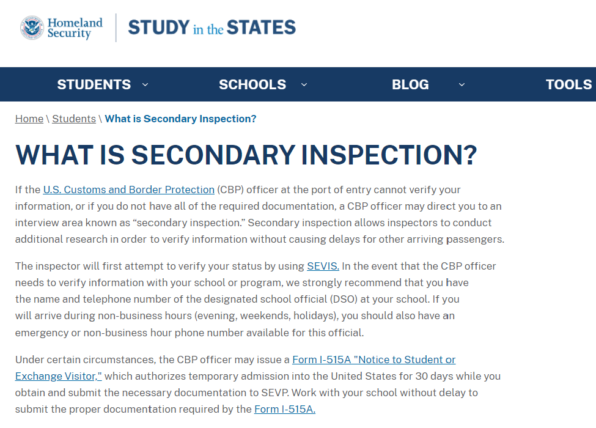The width and height of the screenshot is (596, 428).
Task: Click the Homeland Security text wordmark
Action: [x=75, y=28]
